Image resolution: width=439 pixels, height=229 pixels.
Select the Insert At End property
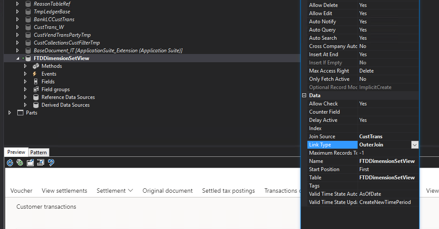click(363, 54)
